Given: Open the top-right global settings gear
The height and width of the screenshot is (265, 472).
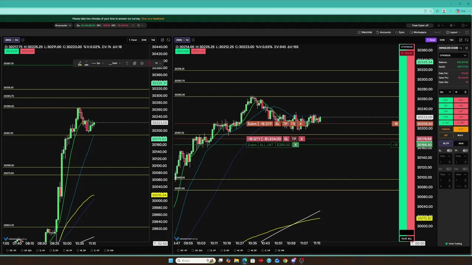Looking at the screenshot, I should tap(451, 25).
